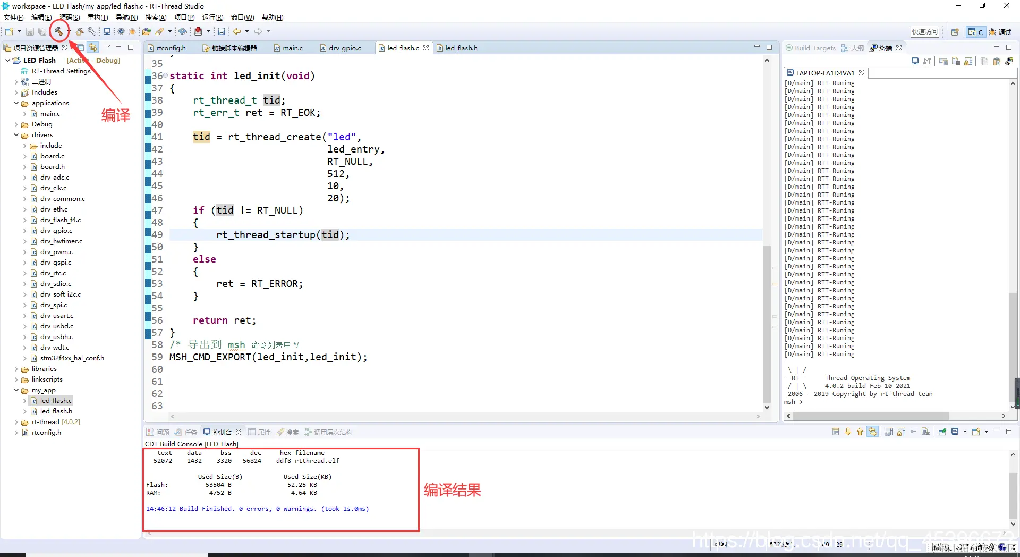
Task: Click console previous-error up arrow icon
Action: (x=860, y=432)
